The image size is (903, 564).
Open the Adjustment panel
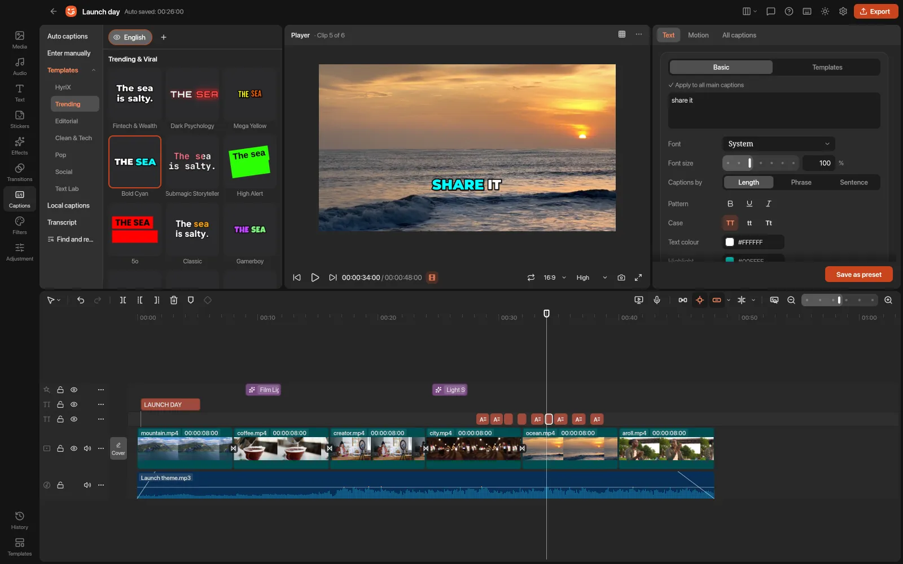click(x=20, y=252)
